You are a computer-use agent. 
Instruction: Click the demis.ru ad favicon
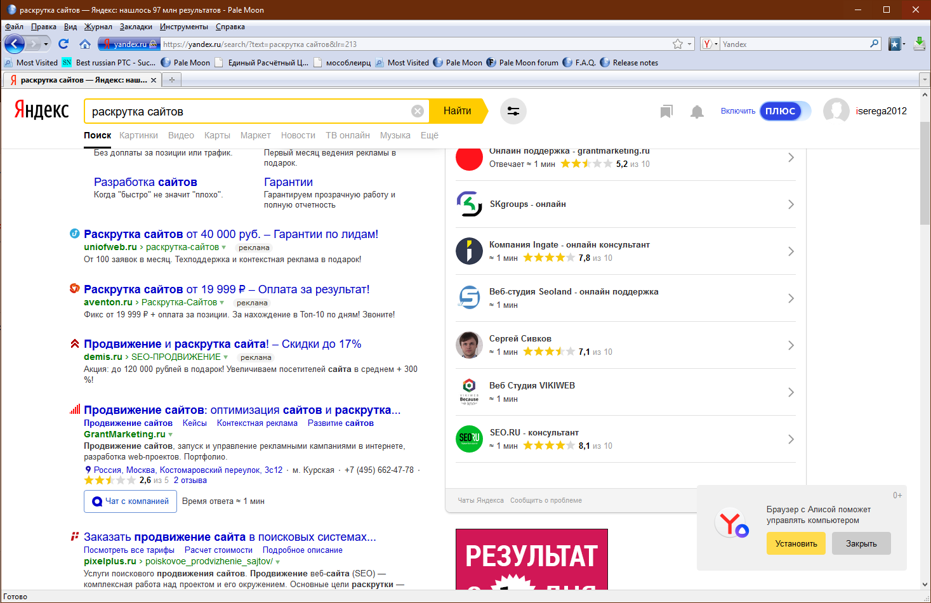[74, 343]
